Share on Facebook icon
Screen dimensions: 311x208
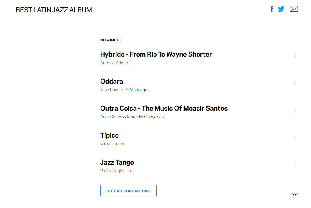point(272,9)
